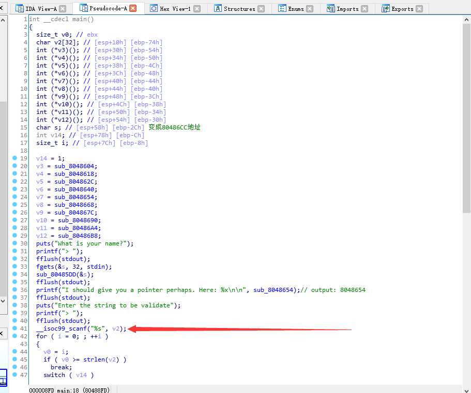Select sub_8048640 function reference

[74, 189]
